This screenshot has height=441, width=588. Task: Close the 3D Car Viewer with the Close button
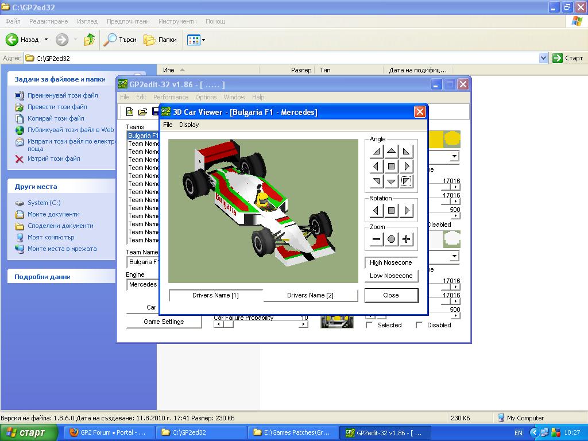391,295
